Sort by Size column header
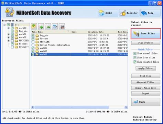The width and height of the screenshot is (163, 124). click(x=79, y=32)
